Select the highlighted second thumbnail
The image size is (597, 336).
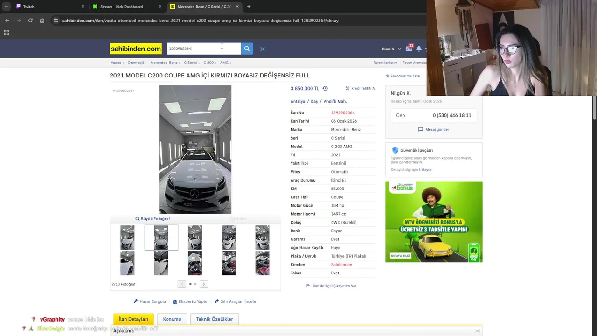[x=161, y=238]
